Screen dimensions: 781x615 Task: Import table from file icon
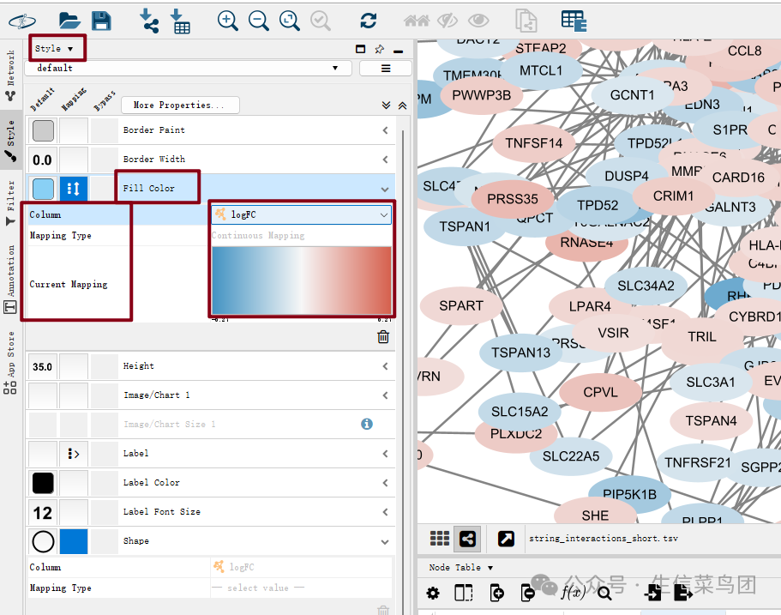point(180,21)
